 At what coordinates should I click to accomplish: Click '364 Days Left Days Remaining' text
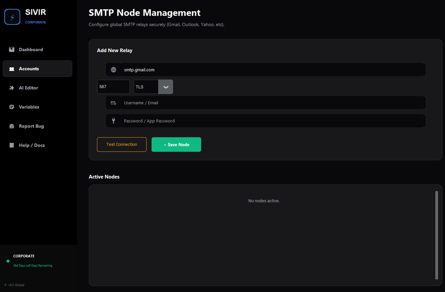click(x=33, y=266)
